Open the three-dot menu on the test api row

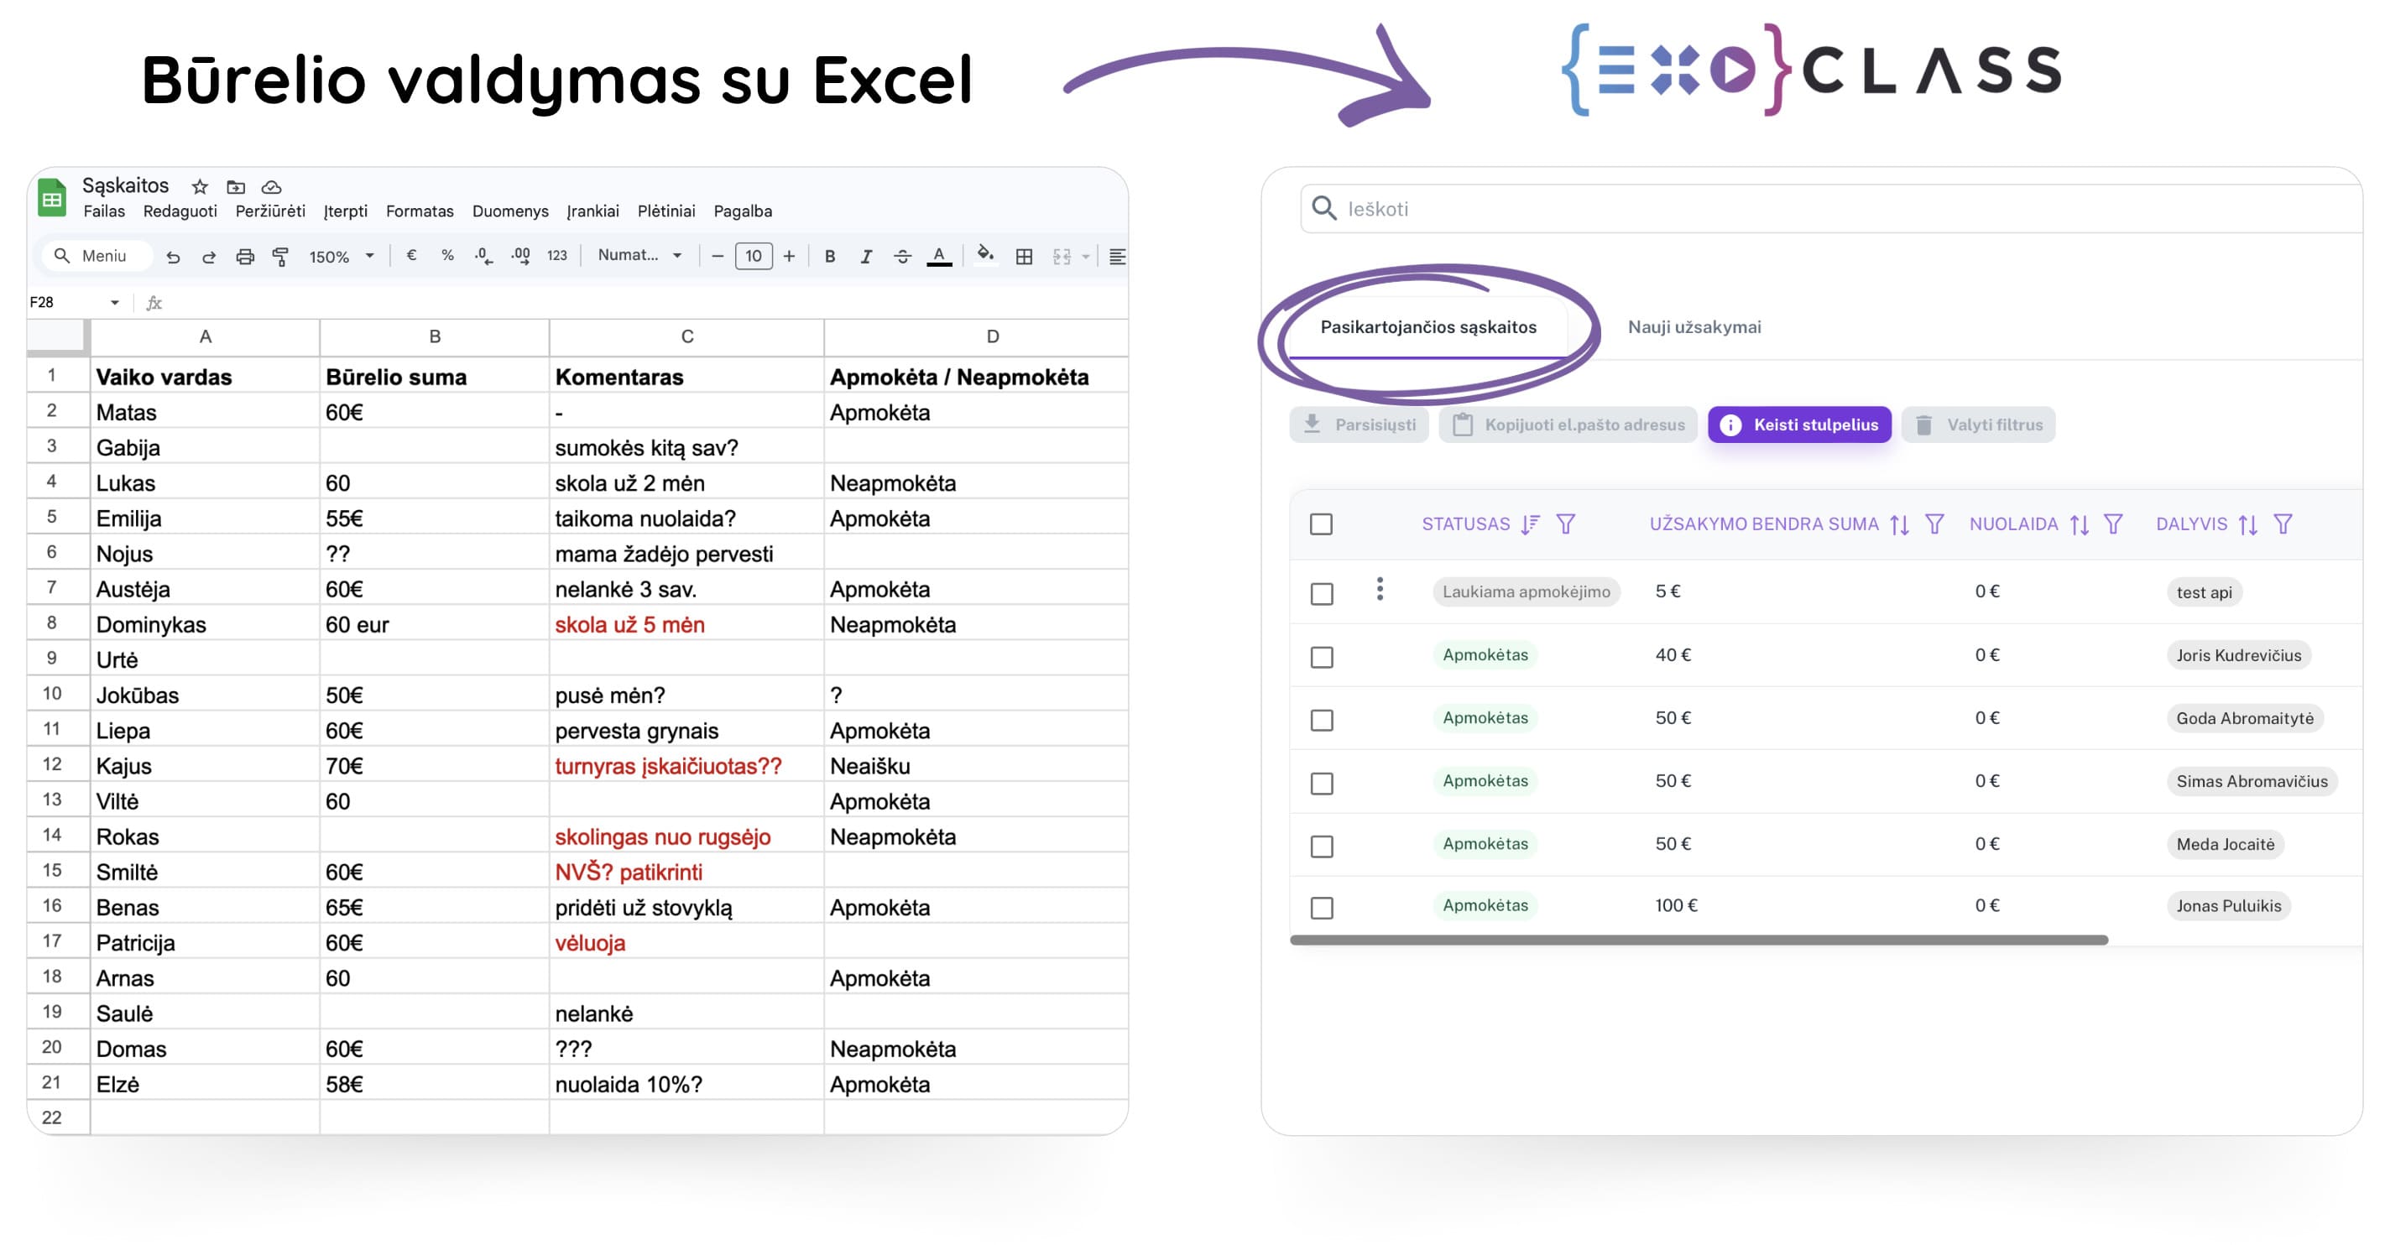point(1380,590)
